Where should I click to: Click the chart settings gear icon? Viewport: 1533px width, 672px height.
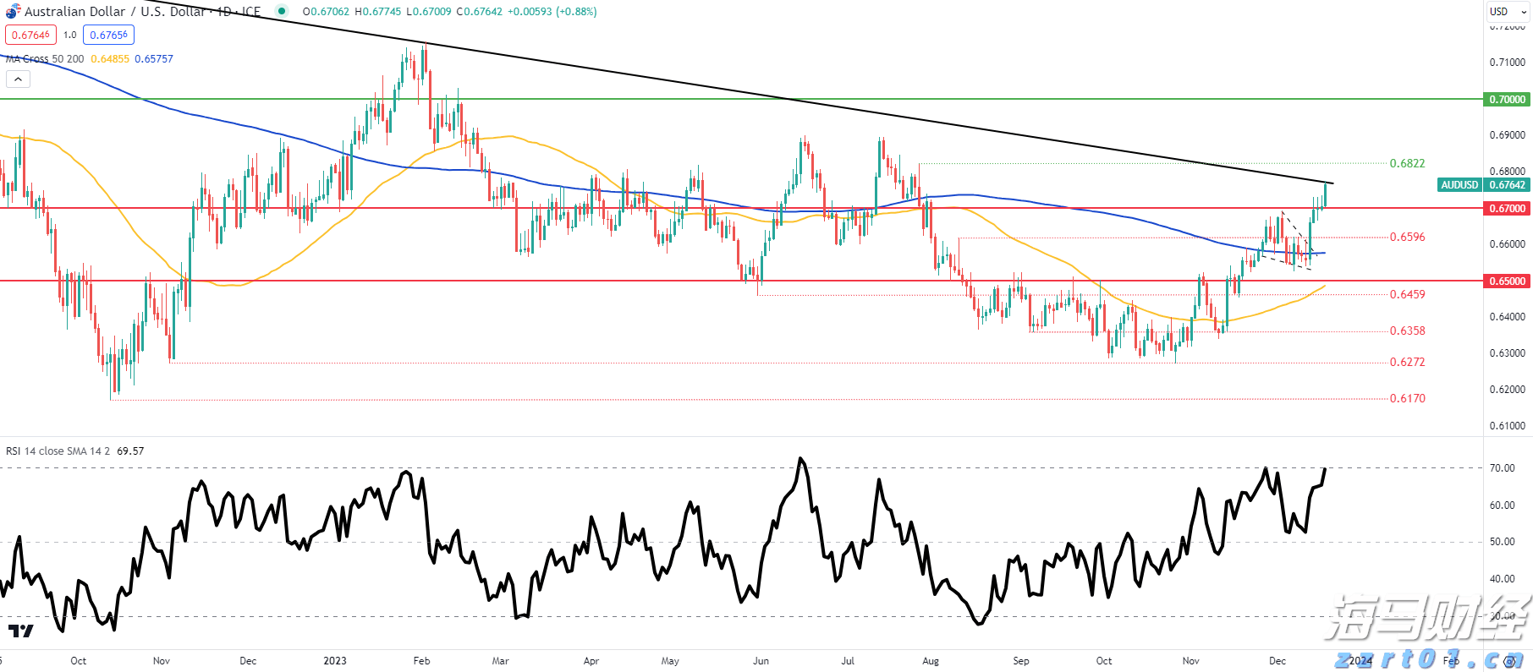pos(1509,661)
